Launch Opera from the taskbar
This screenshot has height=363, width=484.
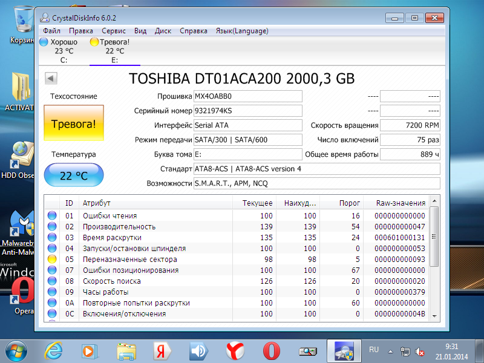tap(271, 352)
